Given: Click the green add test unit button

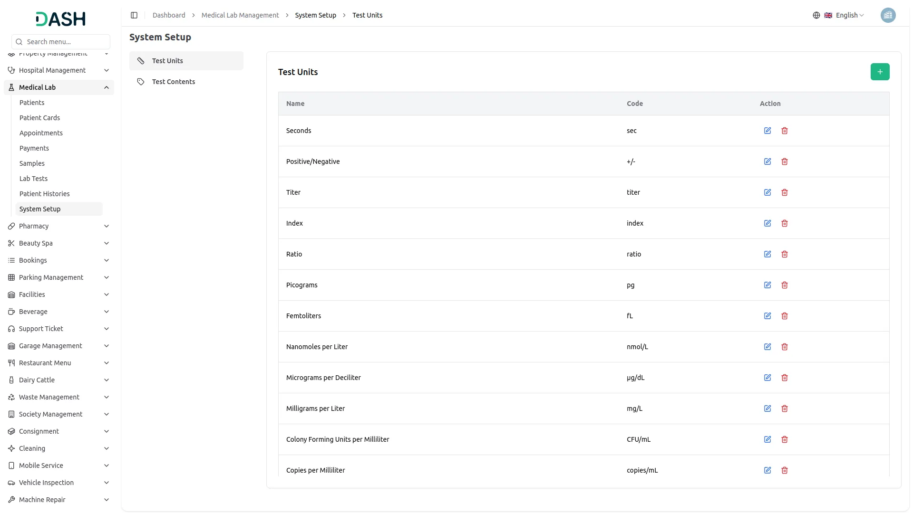Looking at the screenshot, I should [x=880, y=72].
